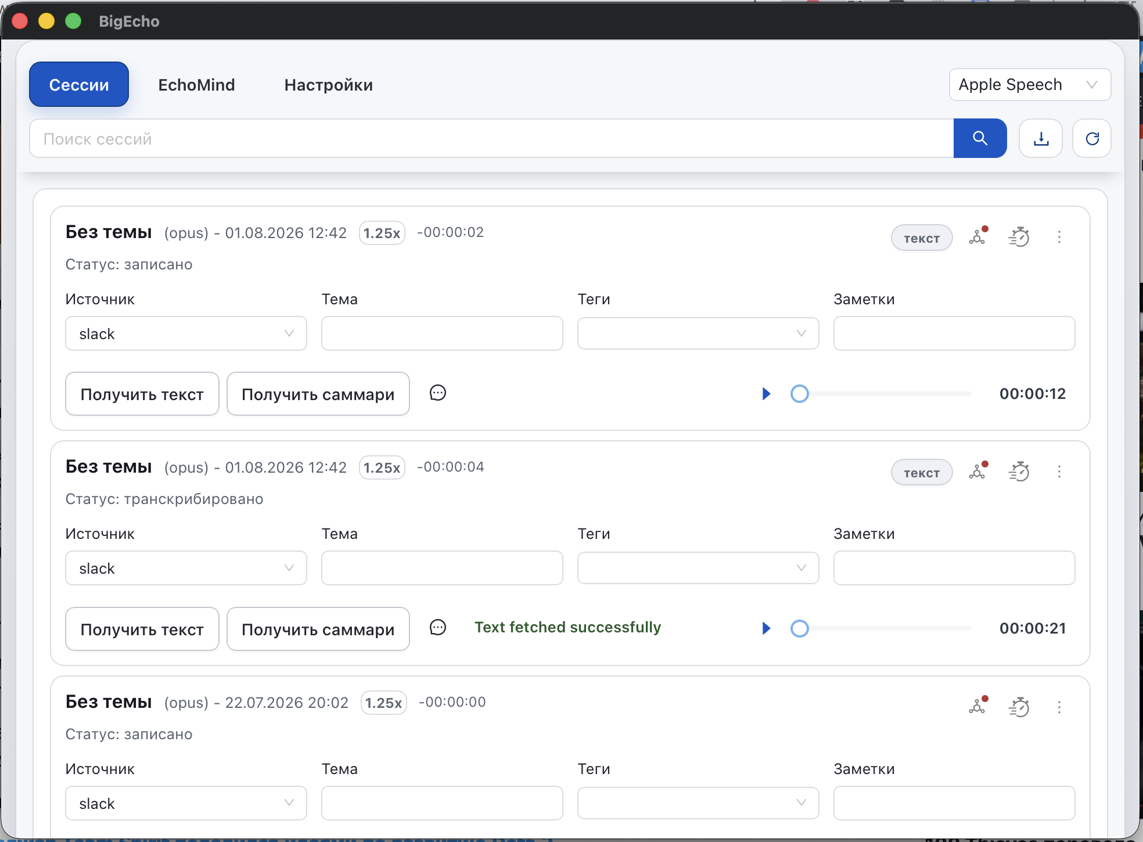Image resolution: width=1143 pixels, height=842 pixels.
Task: Open graph icon on 22.07.2026 session
Action: pos(978,706)
